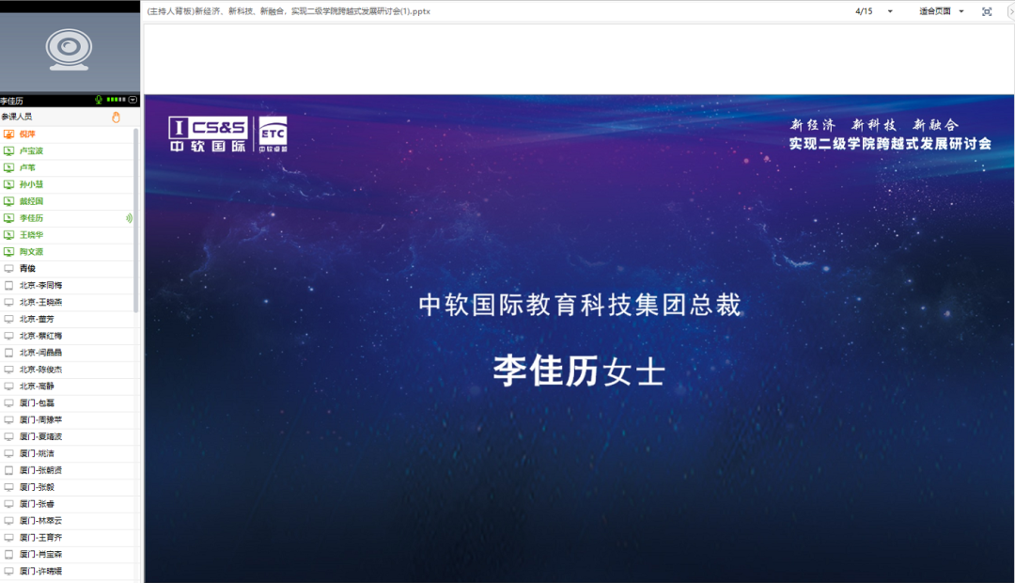Toggle the green microphone icon beside 李佳历
1015x583 pixels.
pos(99,100)
